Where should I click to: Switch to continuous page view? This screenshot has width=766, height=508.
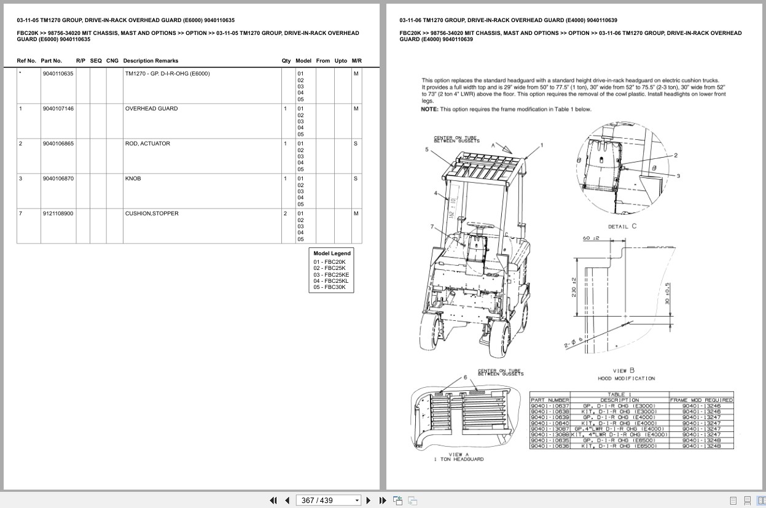pos(746,501)
